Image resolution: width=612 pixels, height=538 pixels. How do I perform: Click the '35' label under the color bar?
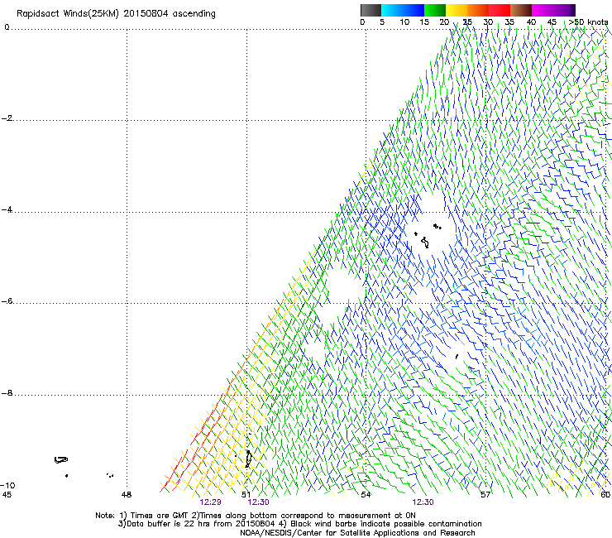(509, 22)
